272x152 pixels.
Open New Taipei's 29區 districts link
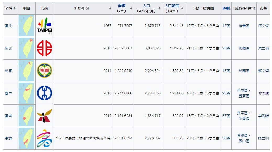226,48
